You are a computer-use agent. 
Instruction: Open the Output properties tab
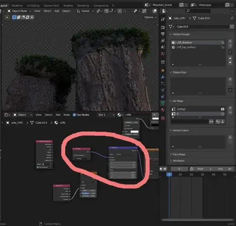(x=163, y=34)
